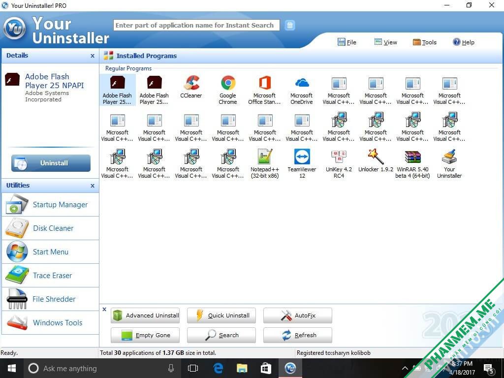Click the Quick Uninstall button
Screen dimensions: 504x378
(x=221, y=315)
